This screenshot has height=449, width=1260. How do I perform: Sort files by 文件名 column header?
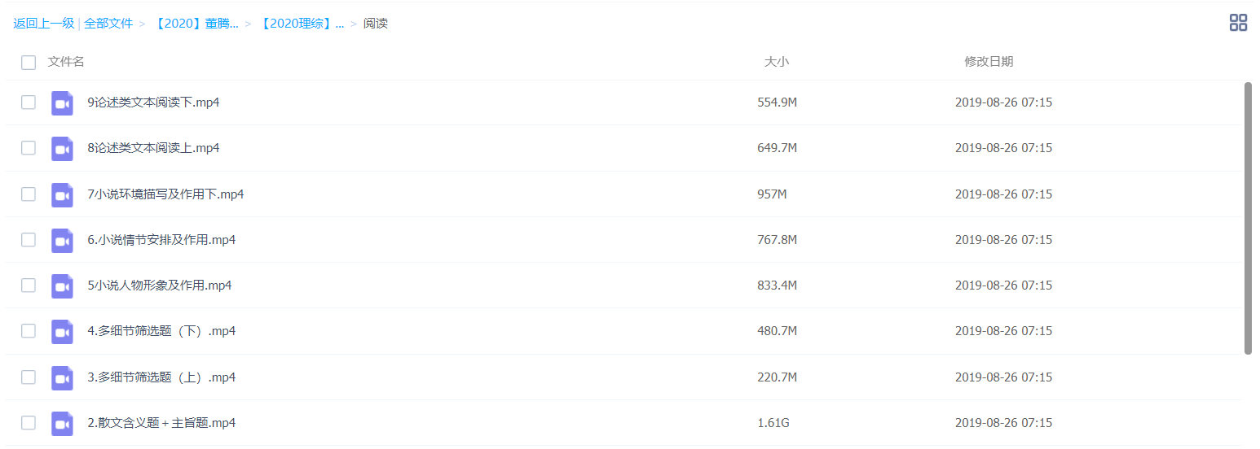pos(66,62)
